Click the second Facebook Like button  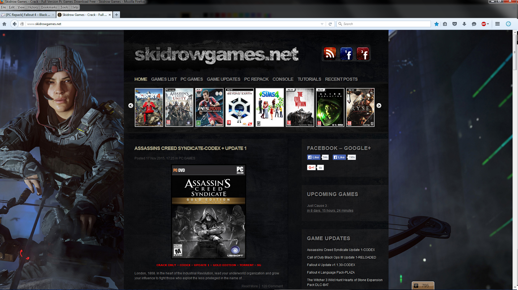339,157
